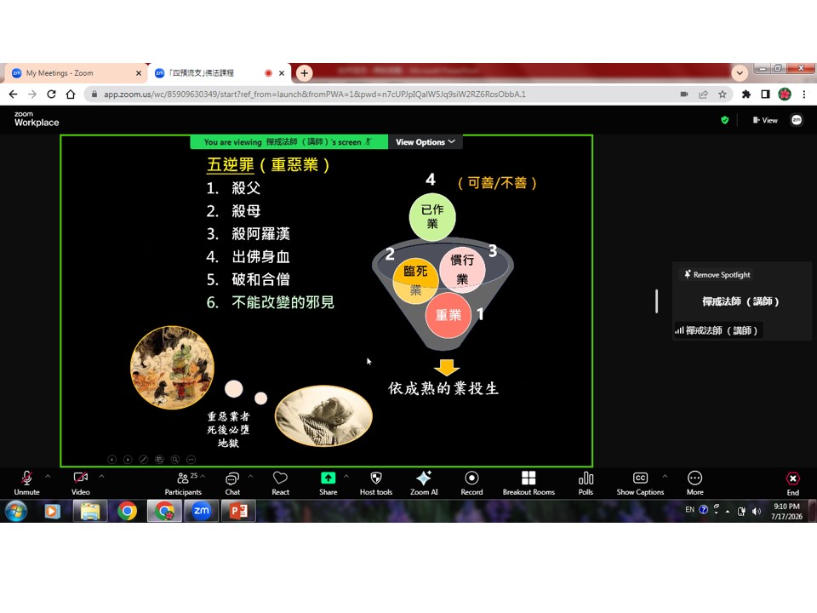Image resolution: width=817 pixels, height=613 pixels.
Task: Start recording with the Record button
Action: [x=471, y=483]
